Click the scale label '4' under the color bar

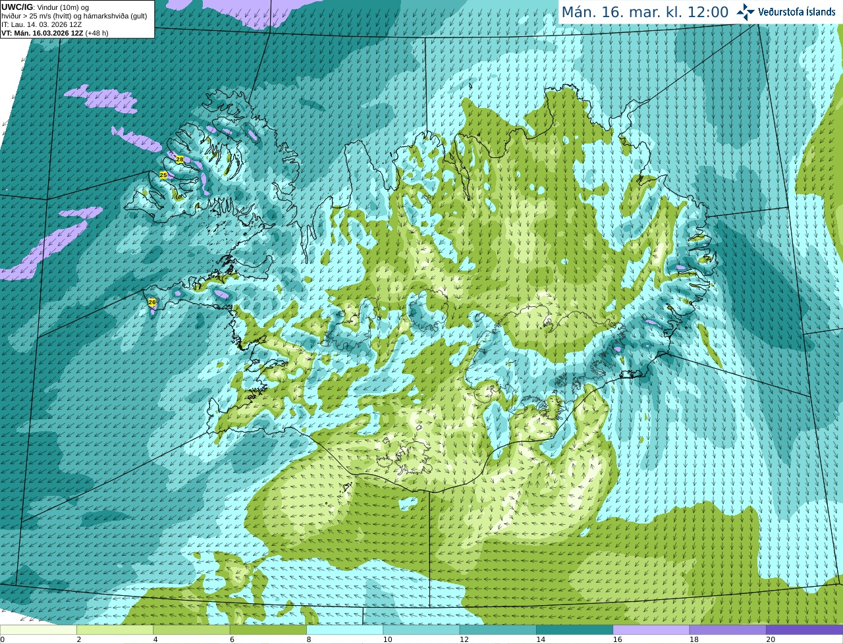coord(155,639)
